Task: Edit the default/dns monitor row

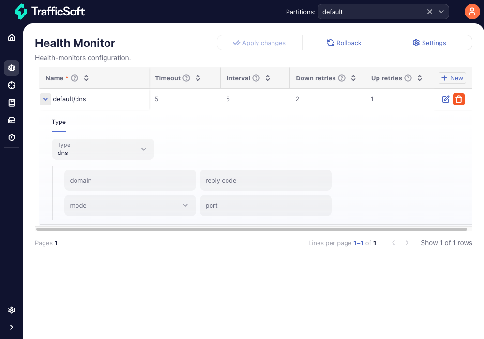Action: pyautogui.click(x=446, y=99)
